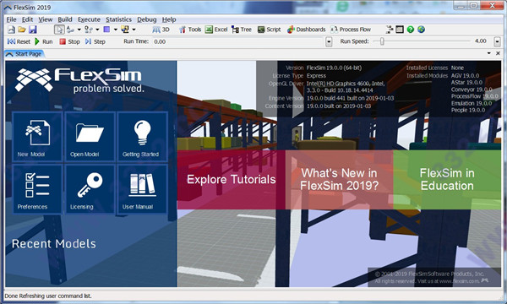The height and width of the screenshot is (304, 507).
Task: Select the standard pointer mode tool
Action: click(59, 30)
